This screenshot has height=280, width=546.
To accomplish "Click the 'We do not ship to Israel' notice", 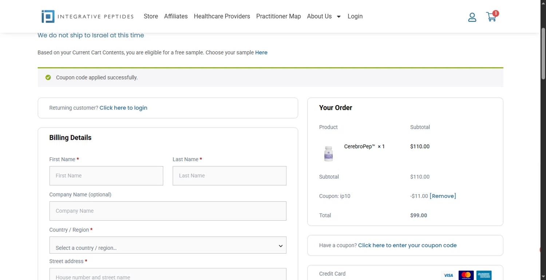I will click(91, 35).
